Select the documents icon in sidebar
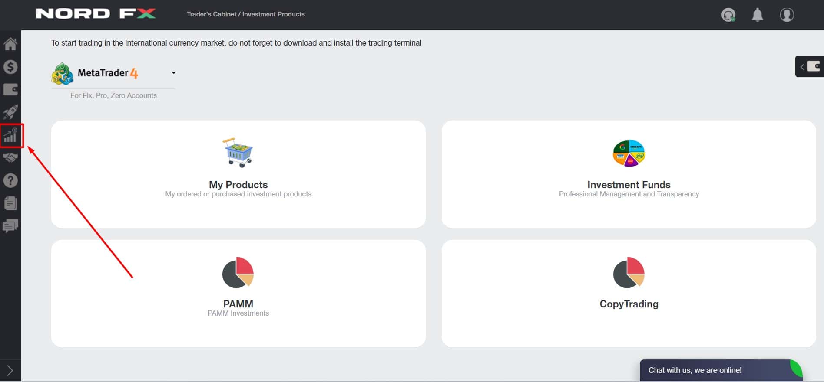 (x=10, y=203)
